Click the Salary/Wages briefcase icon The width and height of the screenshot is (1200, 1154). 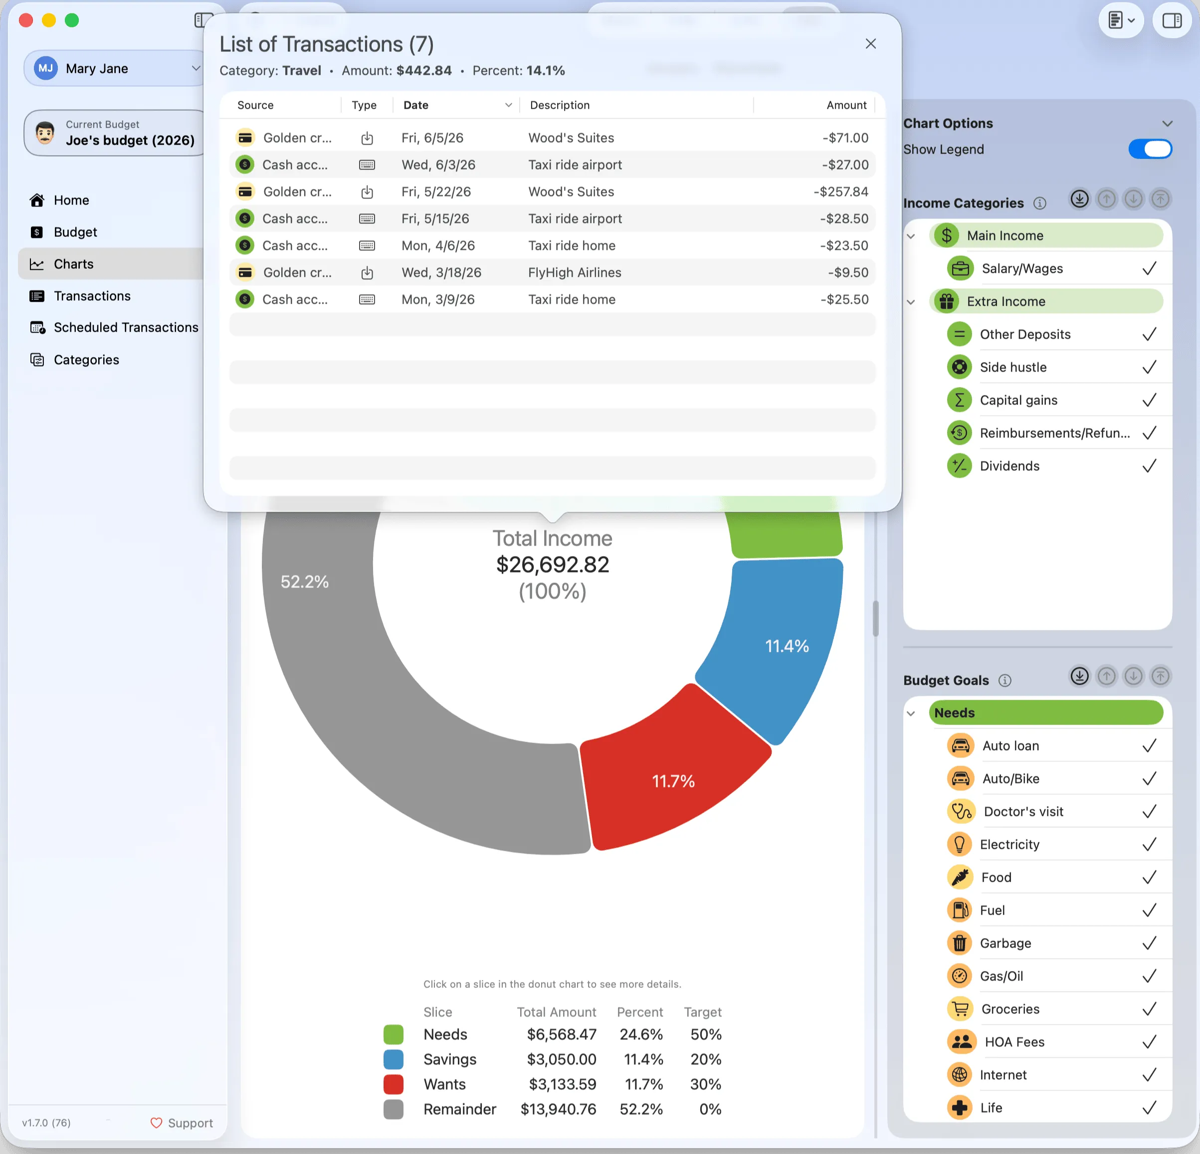960,269
